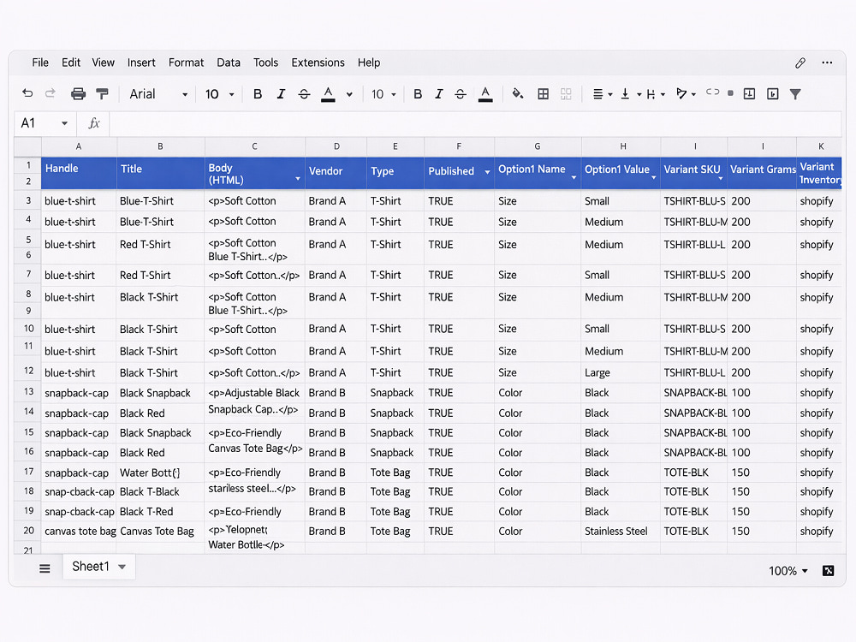Click the fx function icon
This screenshot has width=856, height=642.
point(94,123)
